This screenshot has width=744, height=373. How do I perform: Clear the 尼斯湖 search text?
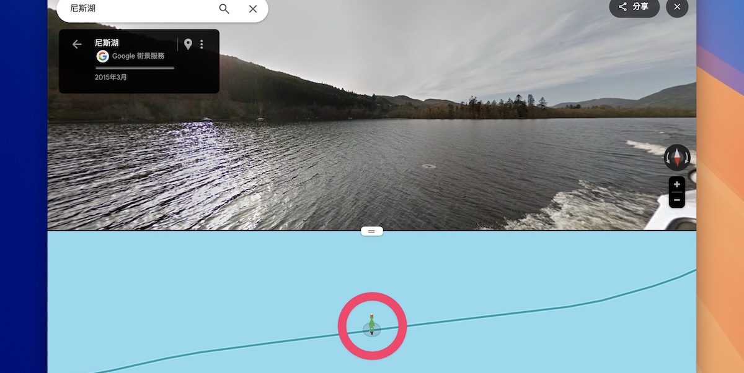(253, 9)
